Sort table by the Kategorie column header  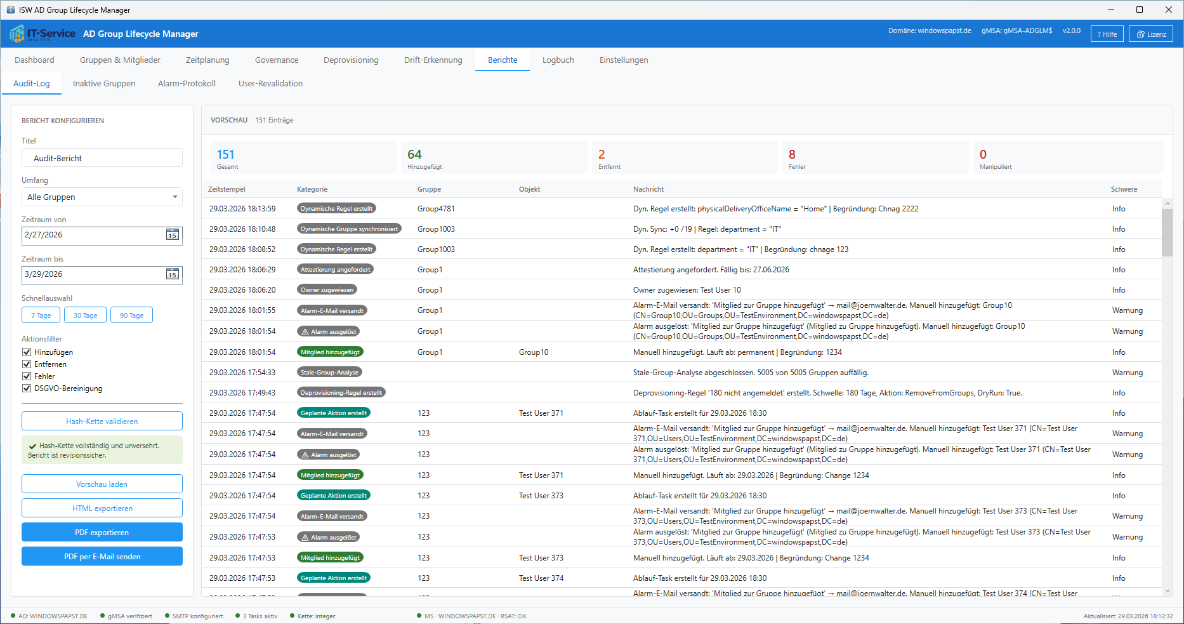pos(312,189)
